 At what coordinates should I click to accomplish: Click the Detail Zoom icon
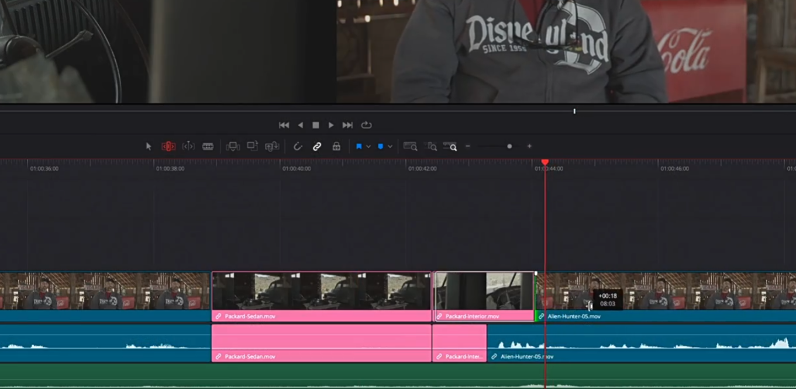click(430, 147)
